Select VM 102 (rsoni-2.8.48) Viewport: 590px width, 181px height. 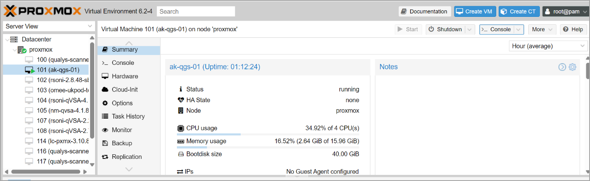(63, 80)
